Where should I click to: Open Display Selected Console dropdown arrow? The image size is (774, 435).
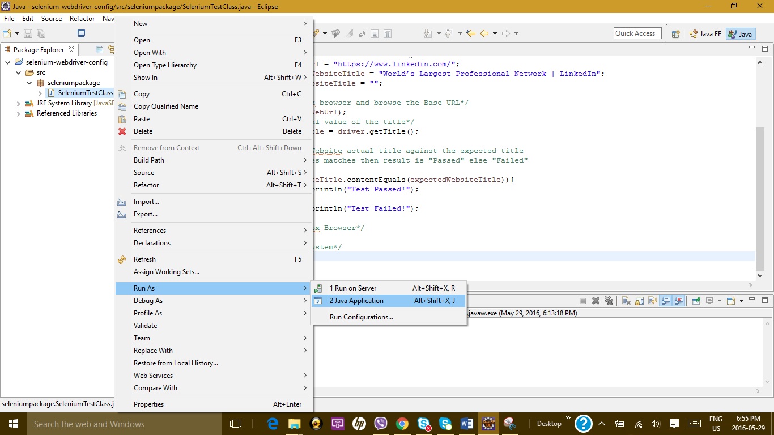point(720,301)
